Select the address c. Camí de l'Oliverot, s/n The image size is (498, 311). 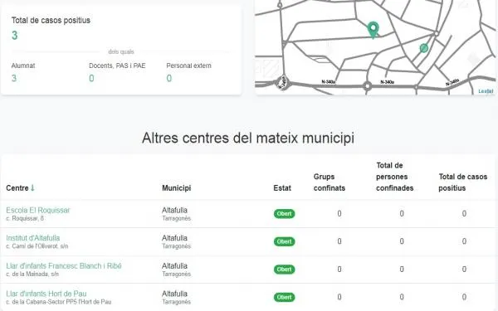37,246
